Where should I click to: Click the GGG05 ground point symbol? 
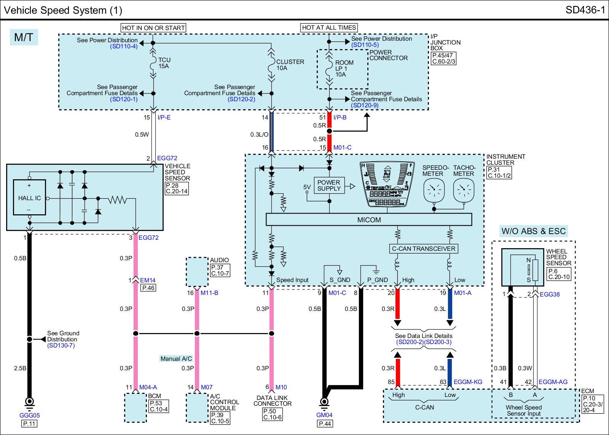[x=29, y=402]
